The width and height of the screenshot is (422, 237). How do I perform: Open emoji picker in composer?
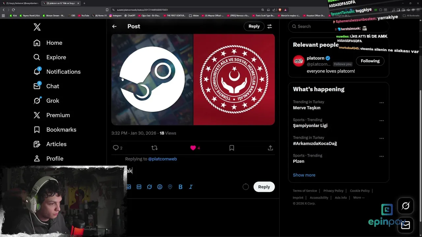pos(160,187)
